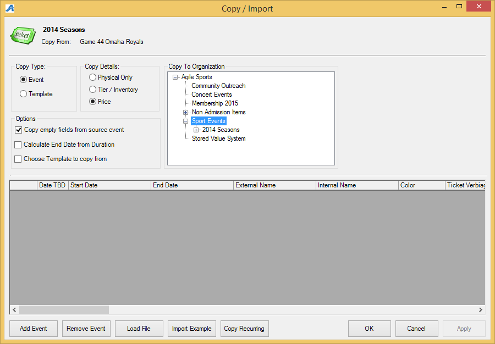Select 2014 Seasons under Sport Events

click(x=221, y=130)
